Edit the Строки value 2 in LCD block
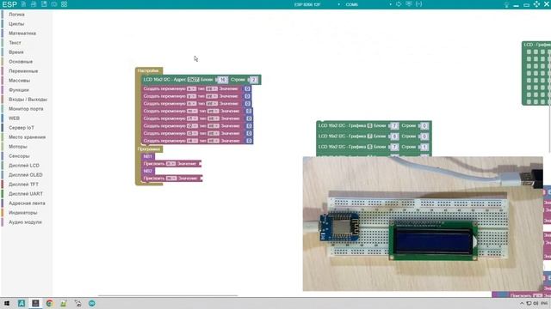Viewport: 551px width, 309px height. coord(254,80)
